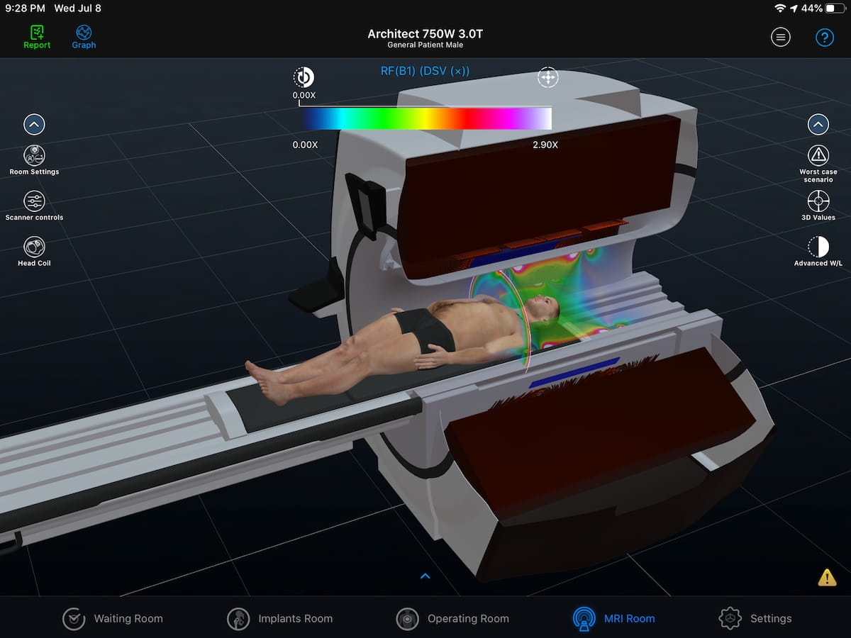This screenshot has height=638, width=851.
Task: Collapse the left sidebar panel
Action: (x=33, y=124)
